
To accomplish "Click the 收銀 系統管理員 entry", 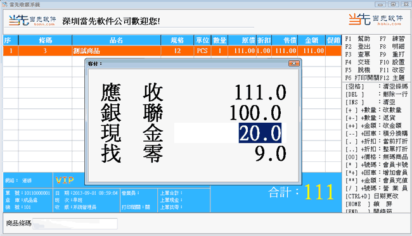I will coord(75,207).
